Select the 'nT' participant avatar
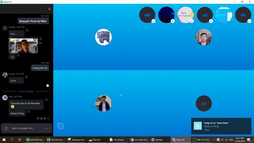 pos(204,103)
